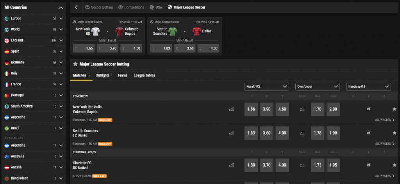The height and width of the screenshot is (184, 400).
Task: Select 4.60 odds in top New York card
Action: tap(131, 48)
